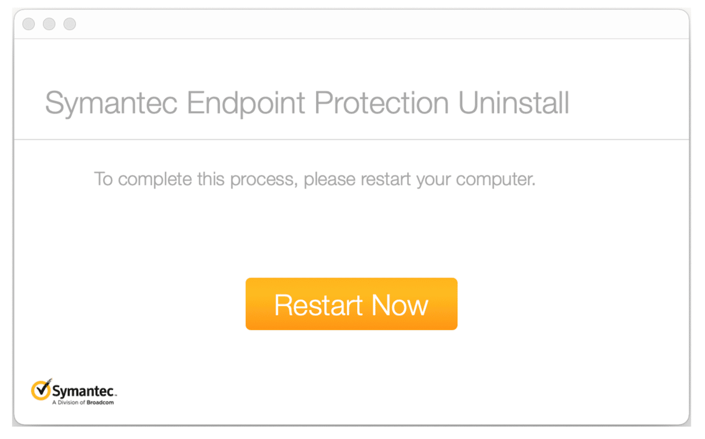Close the window using leftmost gray button
The image size is (705, 439).
point(28,24)
